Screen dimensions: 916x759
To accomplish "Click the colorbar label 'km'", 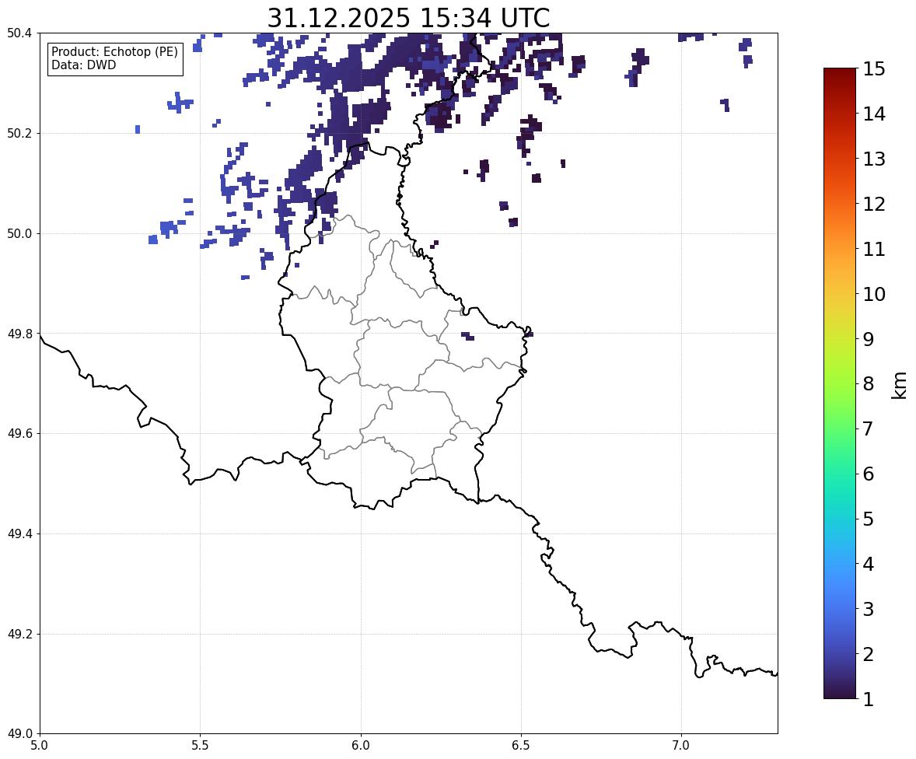I will pos(900,385).
